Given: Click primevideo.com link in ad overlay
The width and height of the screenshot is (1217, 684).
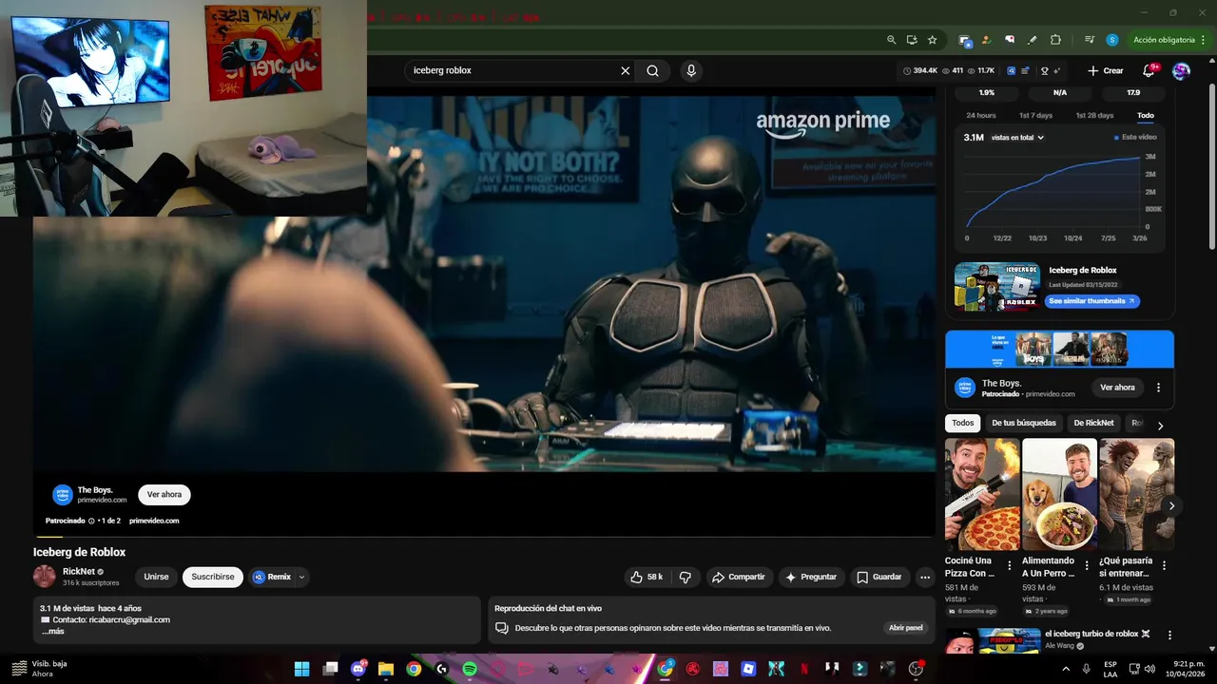Looking at the screenshot, I should (x=154, y=521).
